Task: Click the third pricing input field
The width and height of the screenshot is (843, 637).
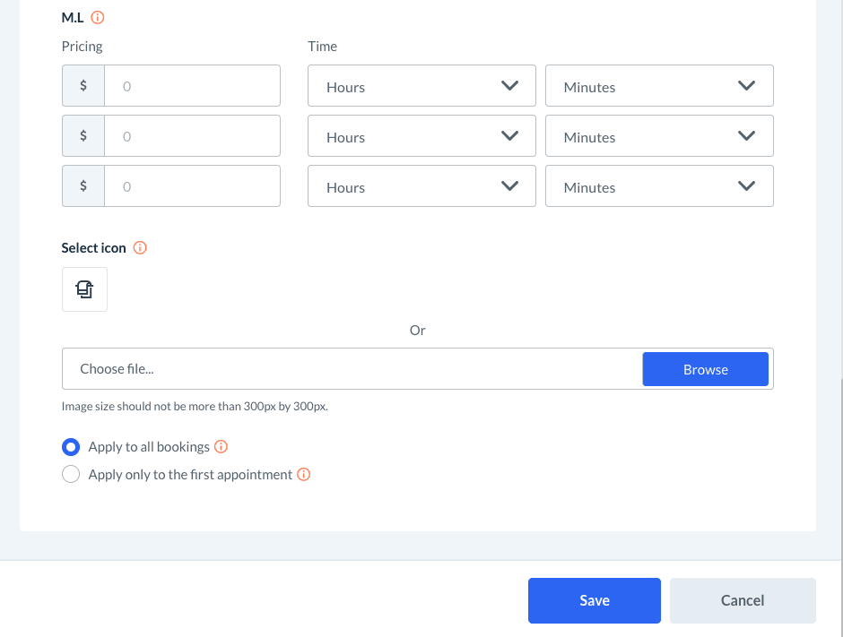Action: [192, 187]
